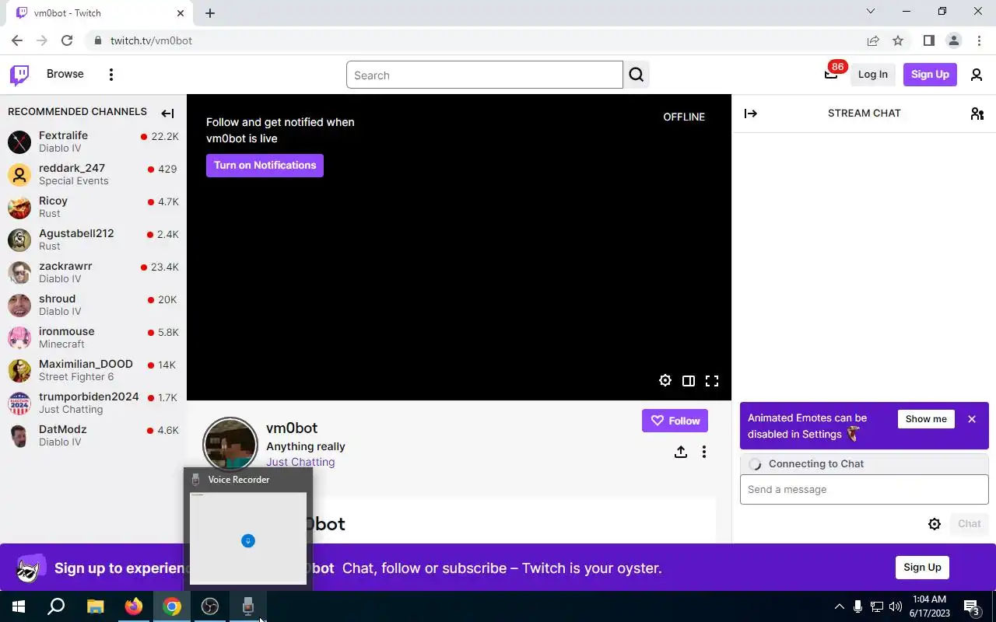The image size is (996, 622).
Task: Click the Just Chatting category link
Action: 300,462
